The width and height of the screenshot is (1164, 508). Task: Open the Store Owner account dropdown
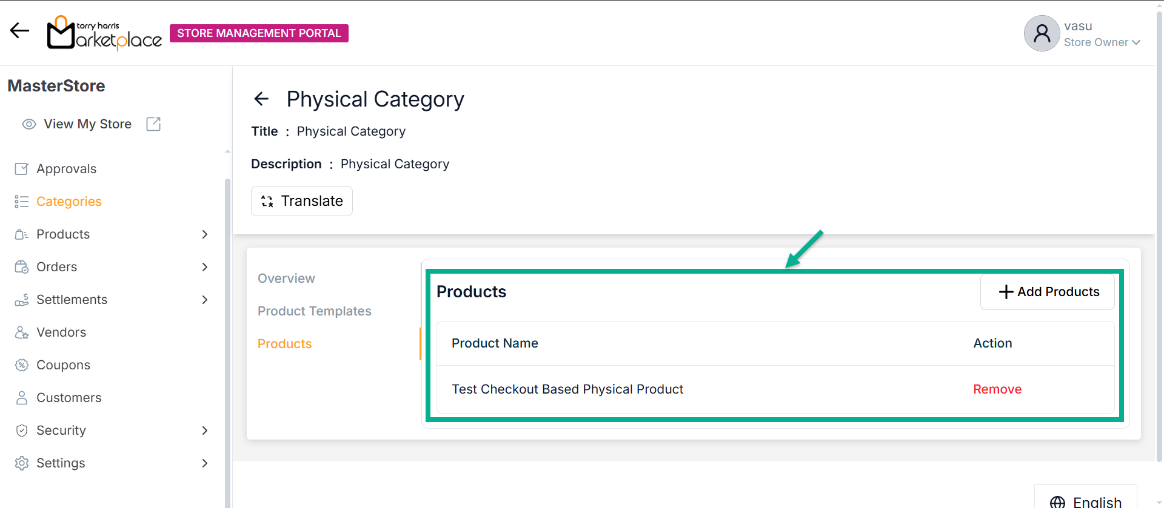(1136, 42)
